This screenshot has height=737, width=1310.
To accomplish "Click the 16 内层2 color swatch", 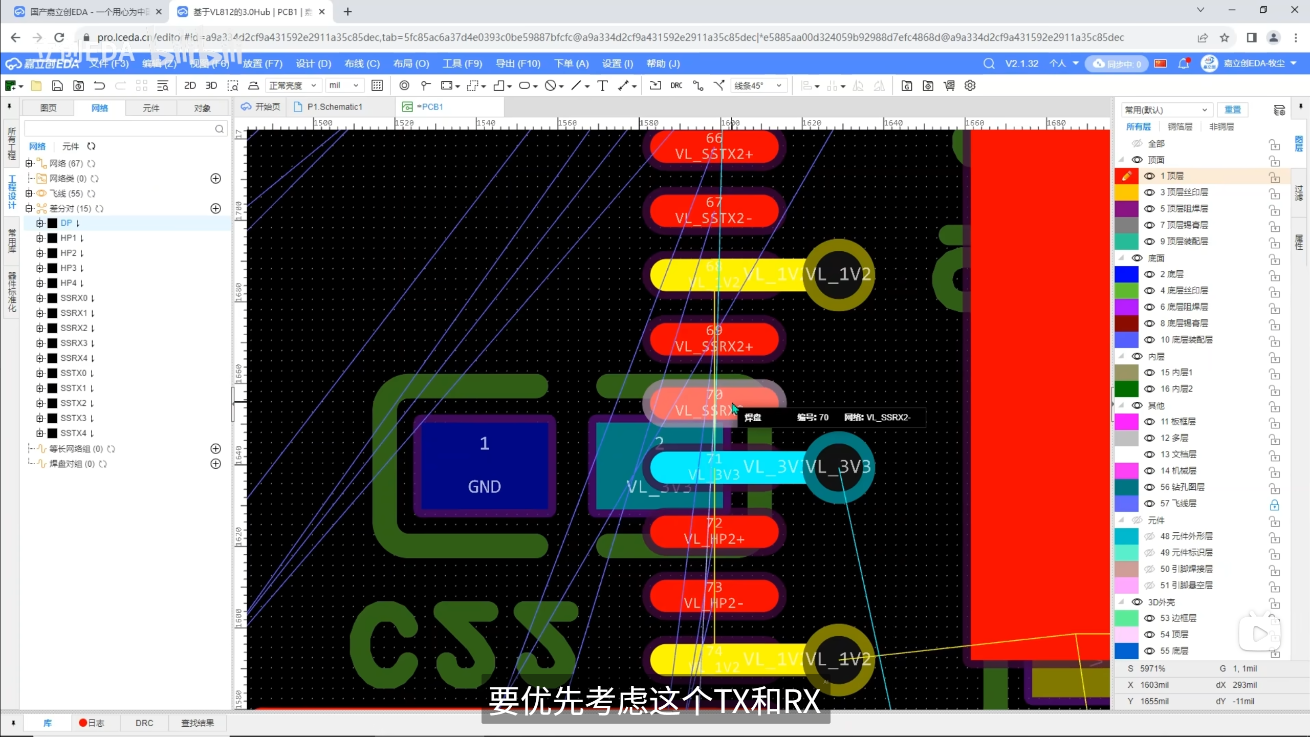I will [x=1126, y=389].
